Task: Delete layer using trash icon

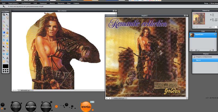Action: 213,50
